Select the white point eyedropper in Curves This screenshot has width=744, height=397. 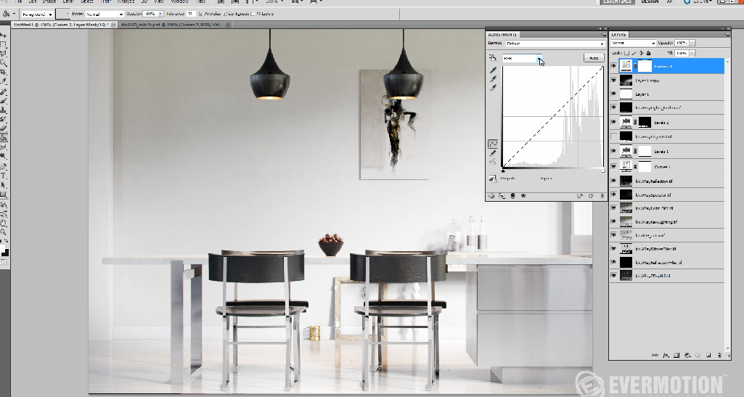[493, 88]
